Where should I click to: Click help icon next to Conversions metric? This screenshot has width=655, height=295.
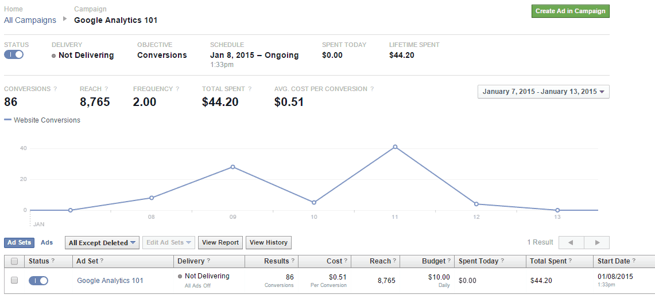(x=56, y=89)
